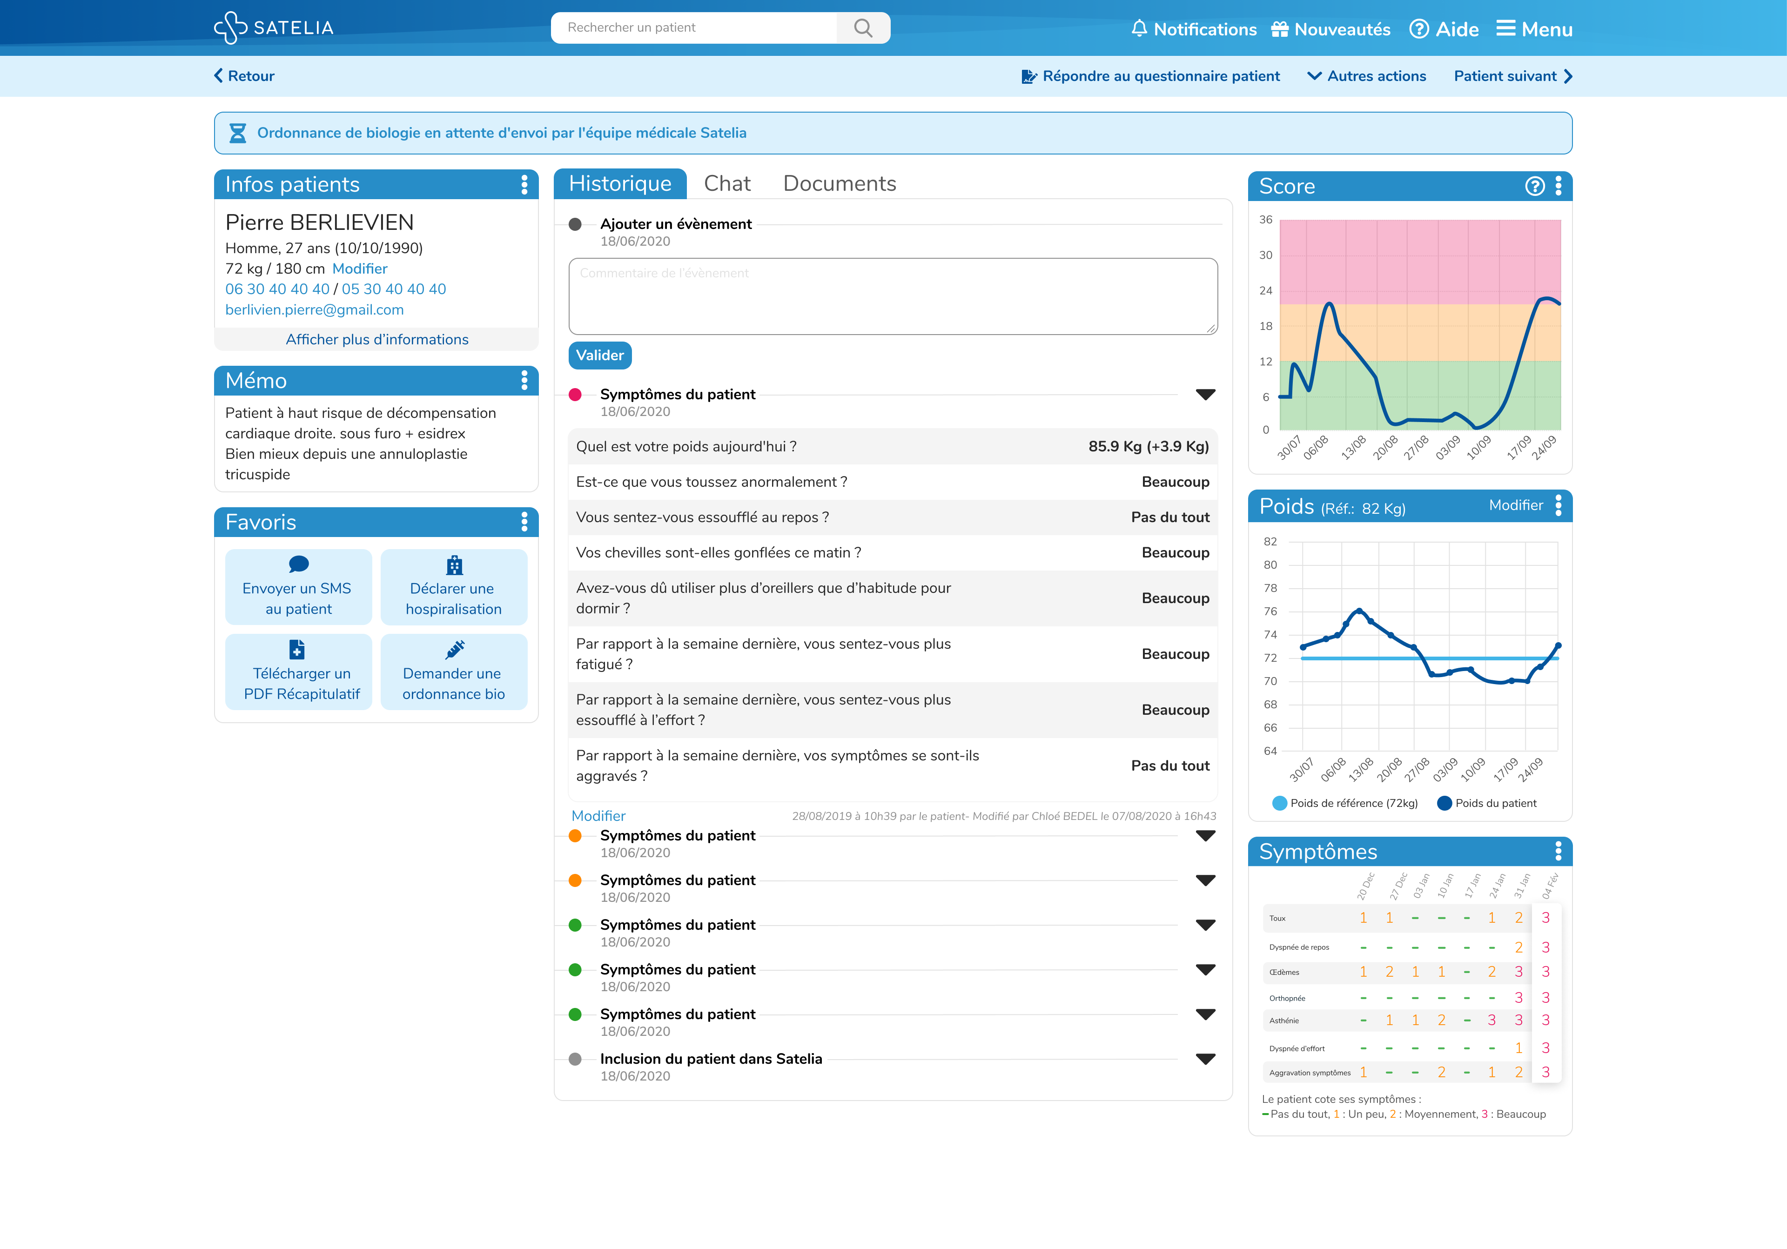Viewport: 1787px width, 1249px height.
Task: Switch to Chat tab
Action: click(727, 184)
